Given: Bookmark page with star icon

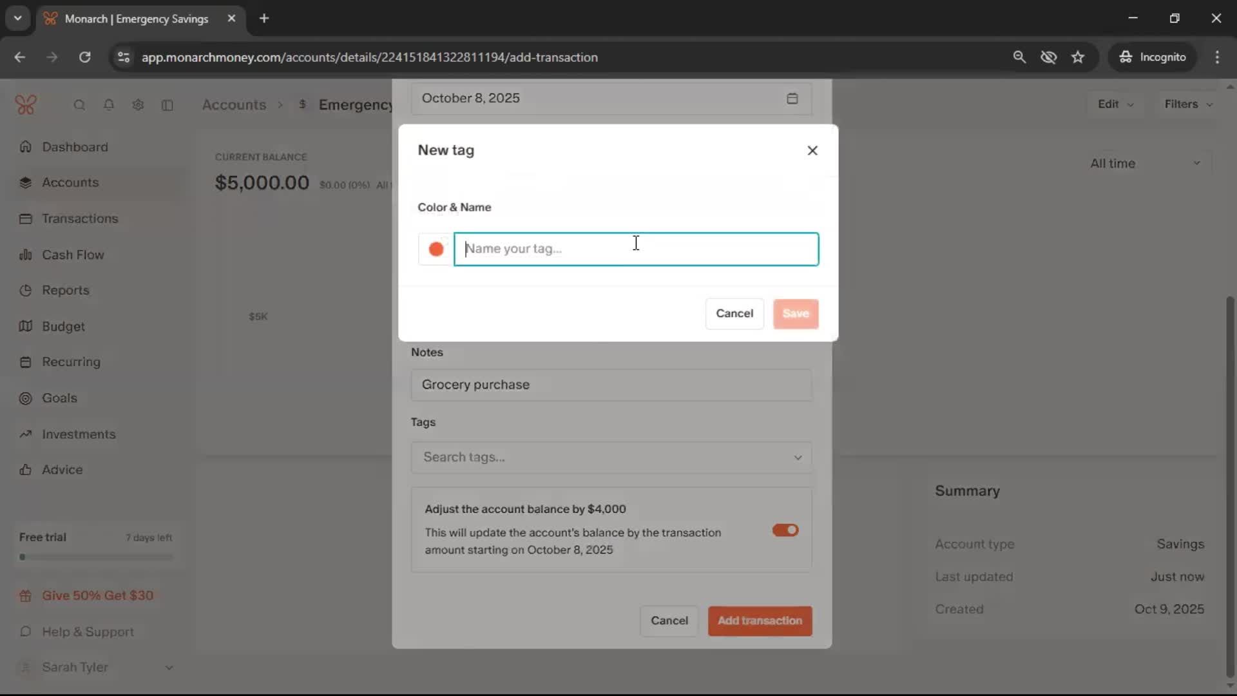Looking at the screenshot, I should (x=1078, y=57).
